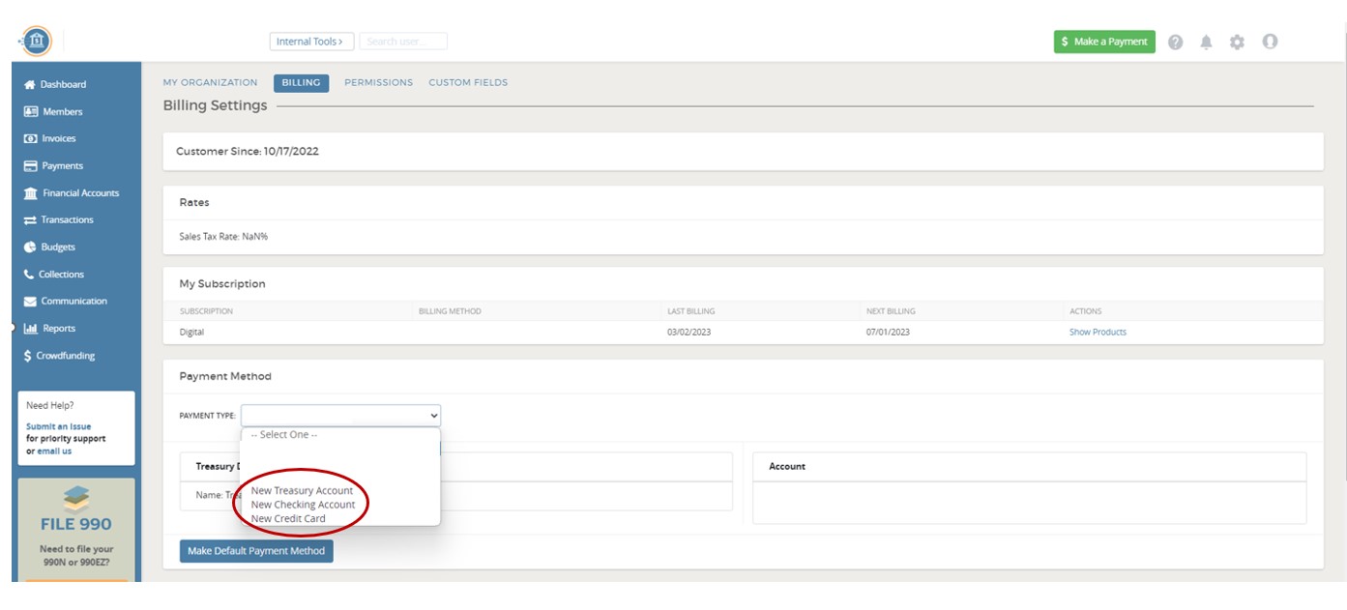Open the Custom Fields tab
The width and height of the screenshot is (1347, 610).
pyautogui.click(x=466, y=82)
